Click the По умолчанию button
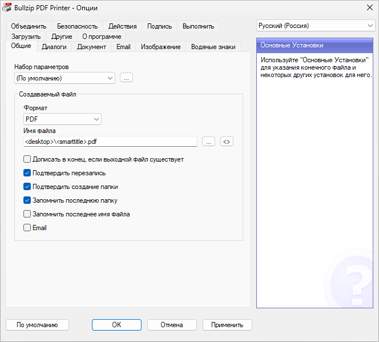 click(37, 325)
